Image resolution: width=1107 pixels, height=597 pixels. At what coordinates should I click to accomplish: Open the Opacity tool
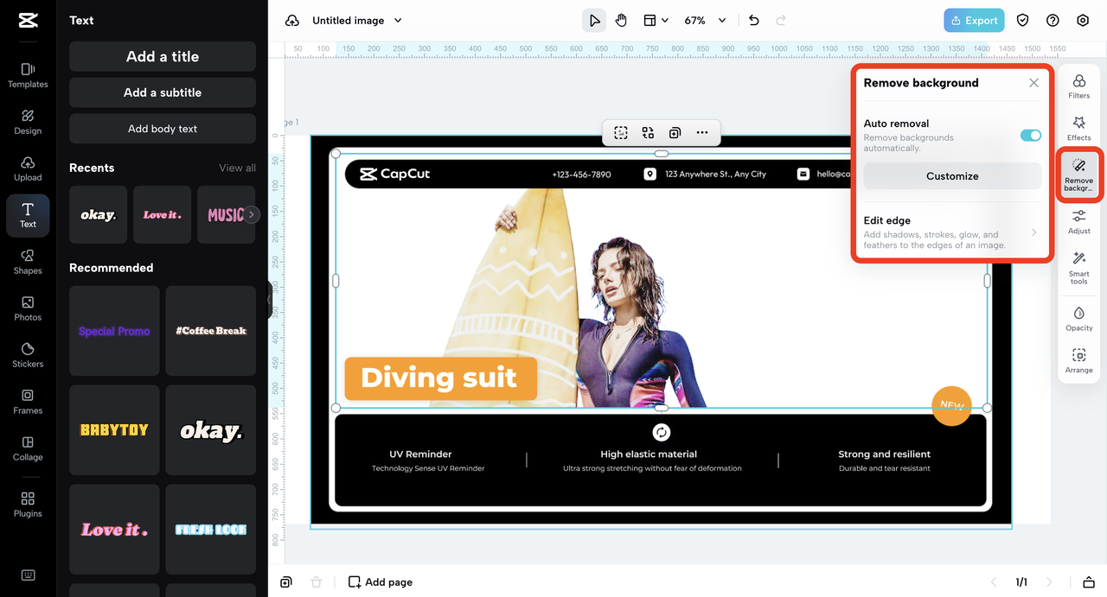point(1079,318)
